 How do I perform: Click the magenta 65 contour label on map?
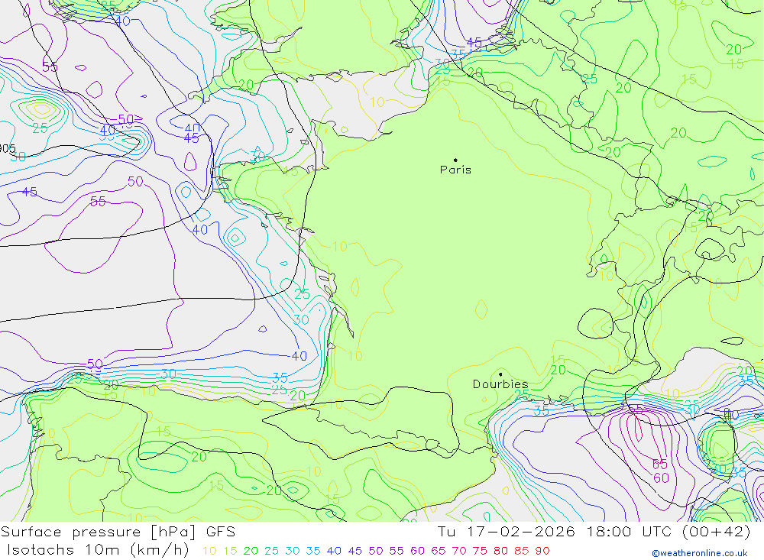660,464
